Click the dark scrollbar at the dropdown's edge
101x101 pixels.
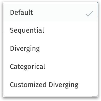(98, 9)
